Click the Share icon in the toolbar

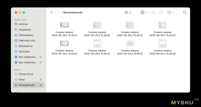(x=153, y=12)
